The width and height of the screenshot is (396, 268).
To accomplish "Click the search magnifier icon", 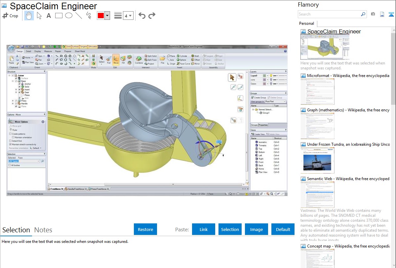I will [363, 14].
